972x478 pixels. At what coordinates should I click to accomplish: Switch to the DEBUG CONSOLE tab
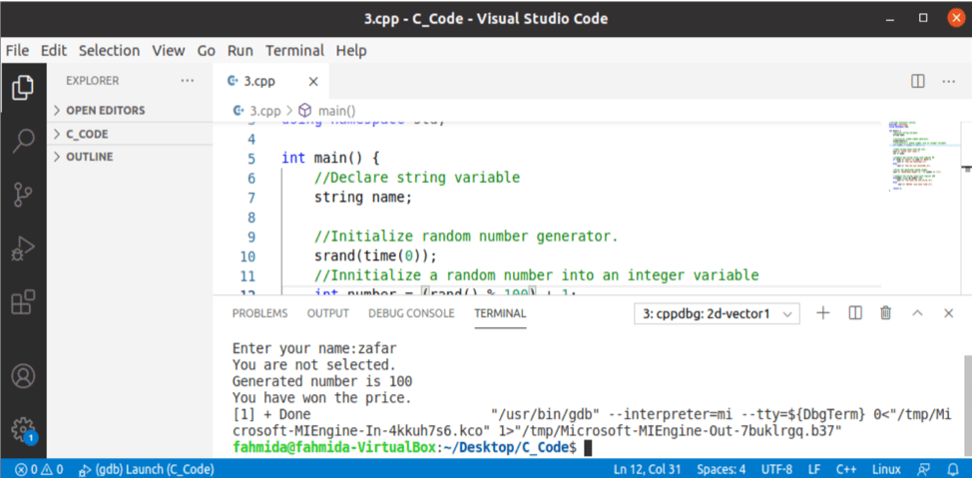pos(411,313)
